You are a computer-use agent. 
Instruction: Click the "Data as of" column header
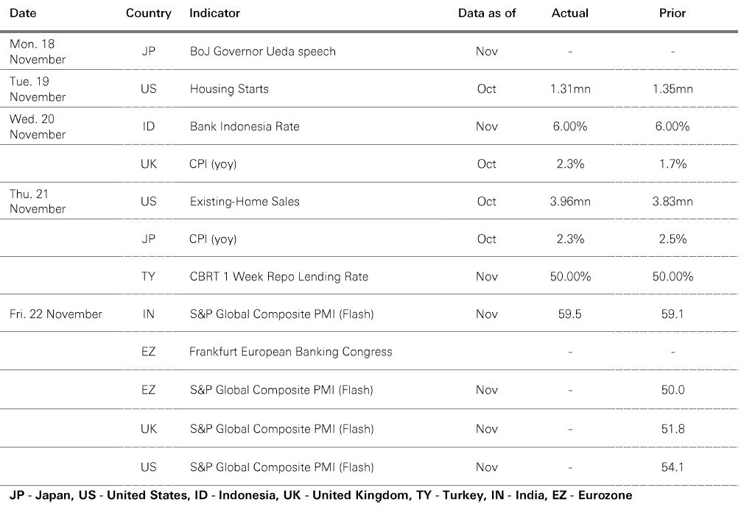[x=486, y=13]
